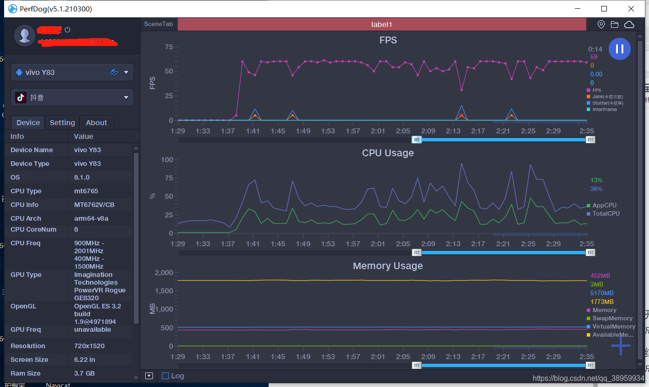The width and height of the screenshot is (649, 387).
Task: Click the CPU Usage chart title
Action: pyautogui.click(x=388, y=153)
